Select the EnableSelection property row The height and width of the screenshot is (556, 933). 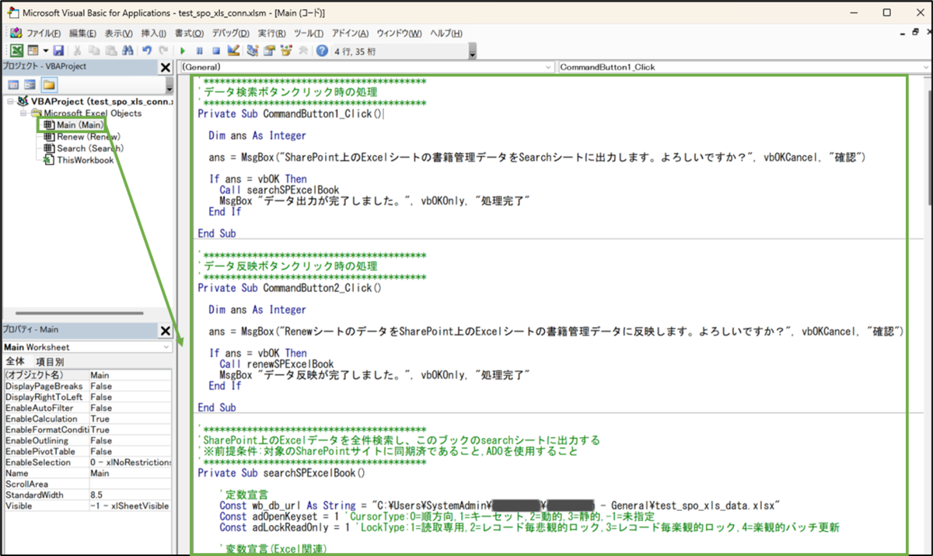tap(87, 462)
